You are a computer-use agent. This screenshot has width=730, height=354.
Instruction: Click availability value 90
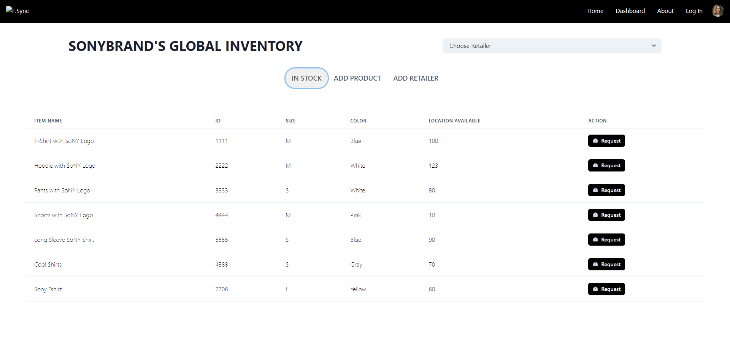432,240
